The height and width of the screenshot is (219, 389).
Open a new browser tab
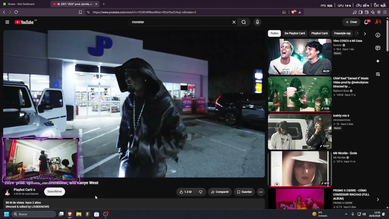pos(104,4)
